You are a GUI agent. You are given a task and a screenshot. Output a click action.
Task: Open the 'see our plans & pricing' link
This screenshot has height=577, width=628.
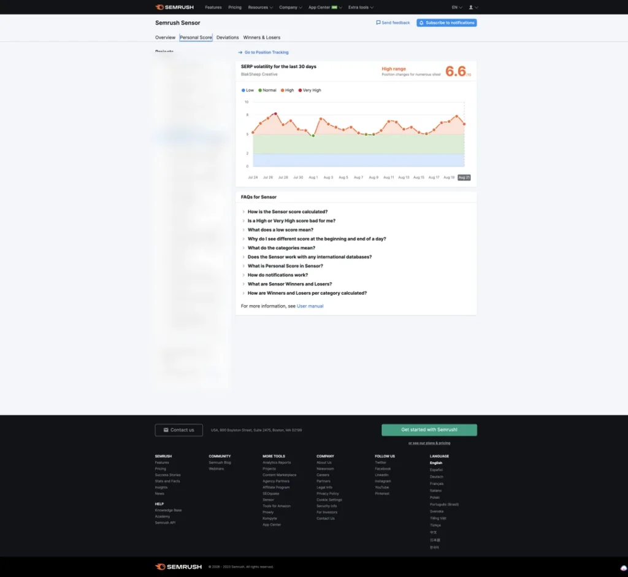[x=429, y=443]
